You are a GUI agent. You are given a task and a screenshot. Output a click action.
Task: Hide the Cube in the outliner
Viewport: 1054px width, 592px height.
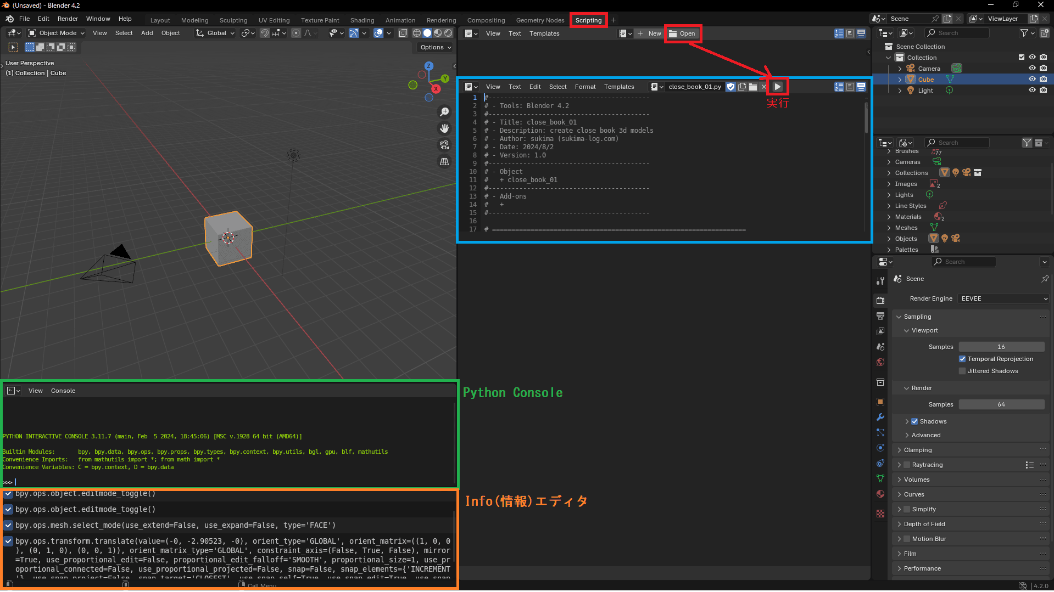pyautogui.click(x=1032, y=79)
